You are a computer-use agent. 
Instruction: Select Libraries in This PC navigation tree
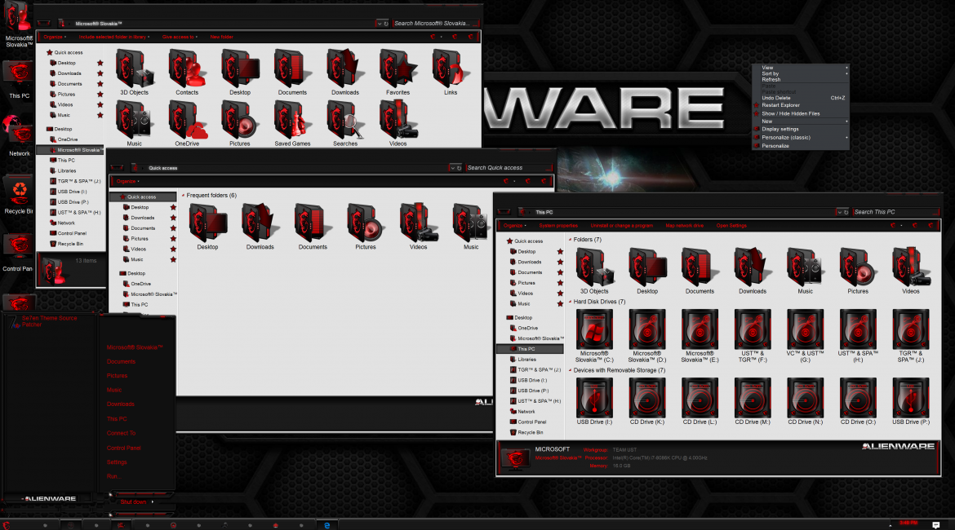click(x=526, y=360)
